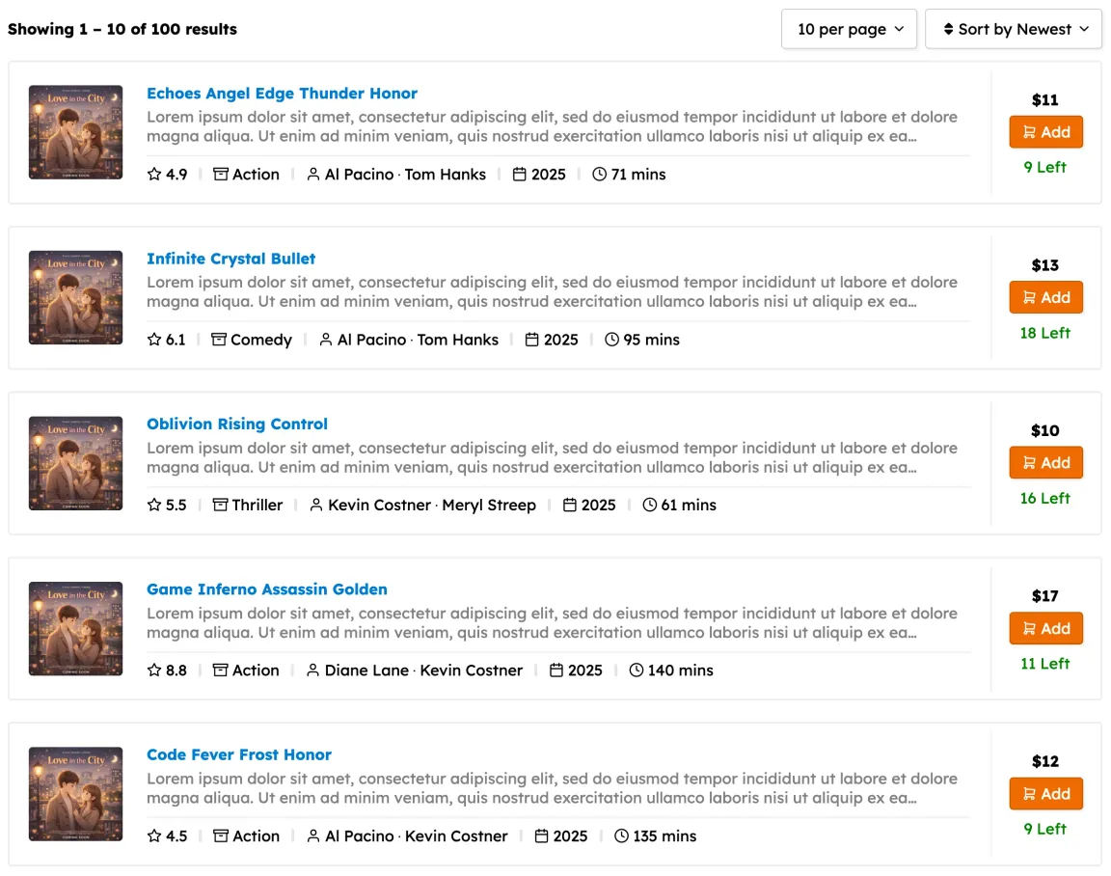Select the Game Inferno Assassin Golden poster image
Screen dimensions: 1111x876
[75, 628]
